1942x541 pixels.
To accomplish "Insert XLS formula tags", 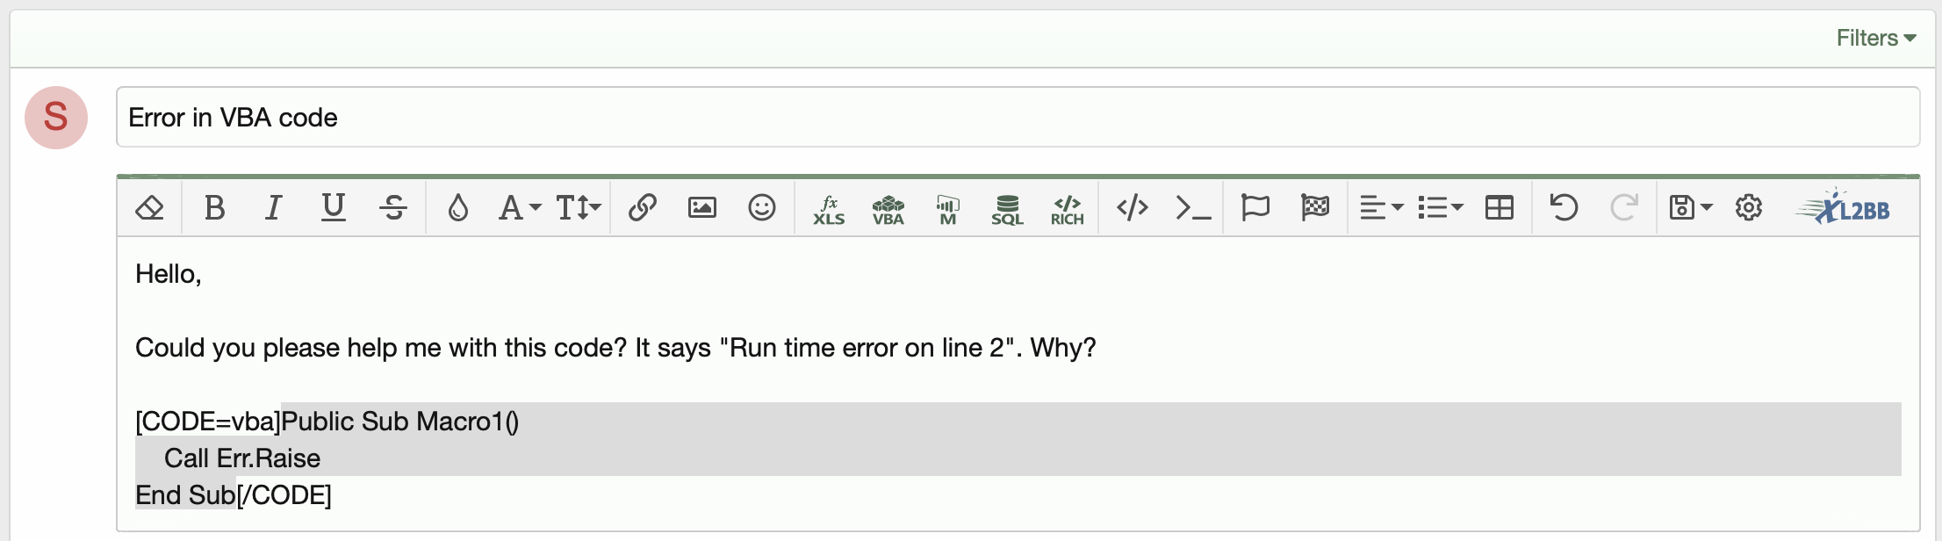I will pos(829,210).
